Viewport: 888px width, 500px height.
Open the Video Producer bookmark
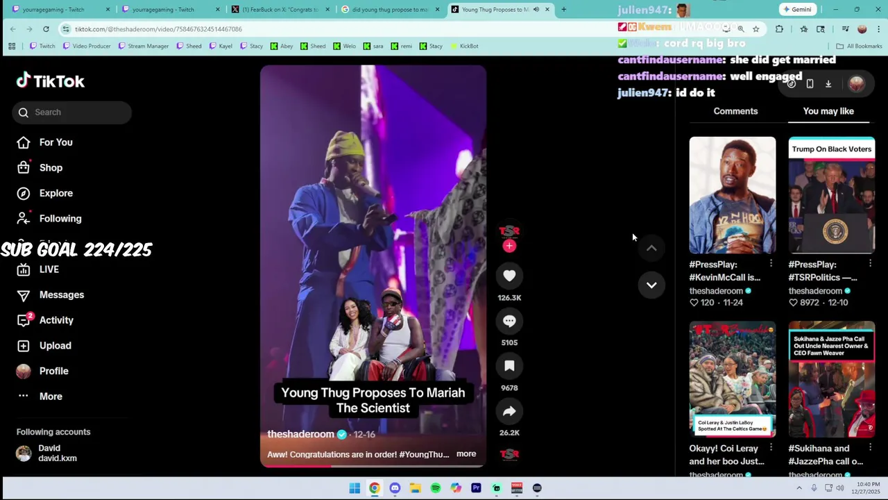click(x=87, y=46)
